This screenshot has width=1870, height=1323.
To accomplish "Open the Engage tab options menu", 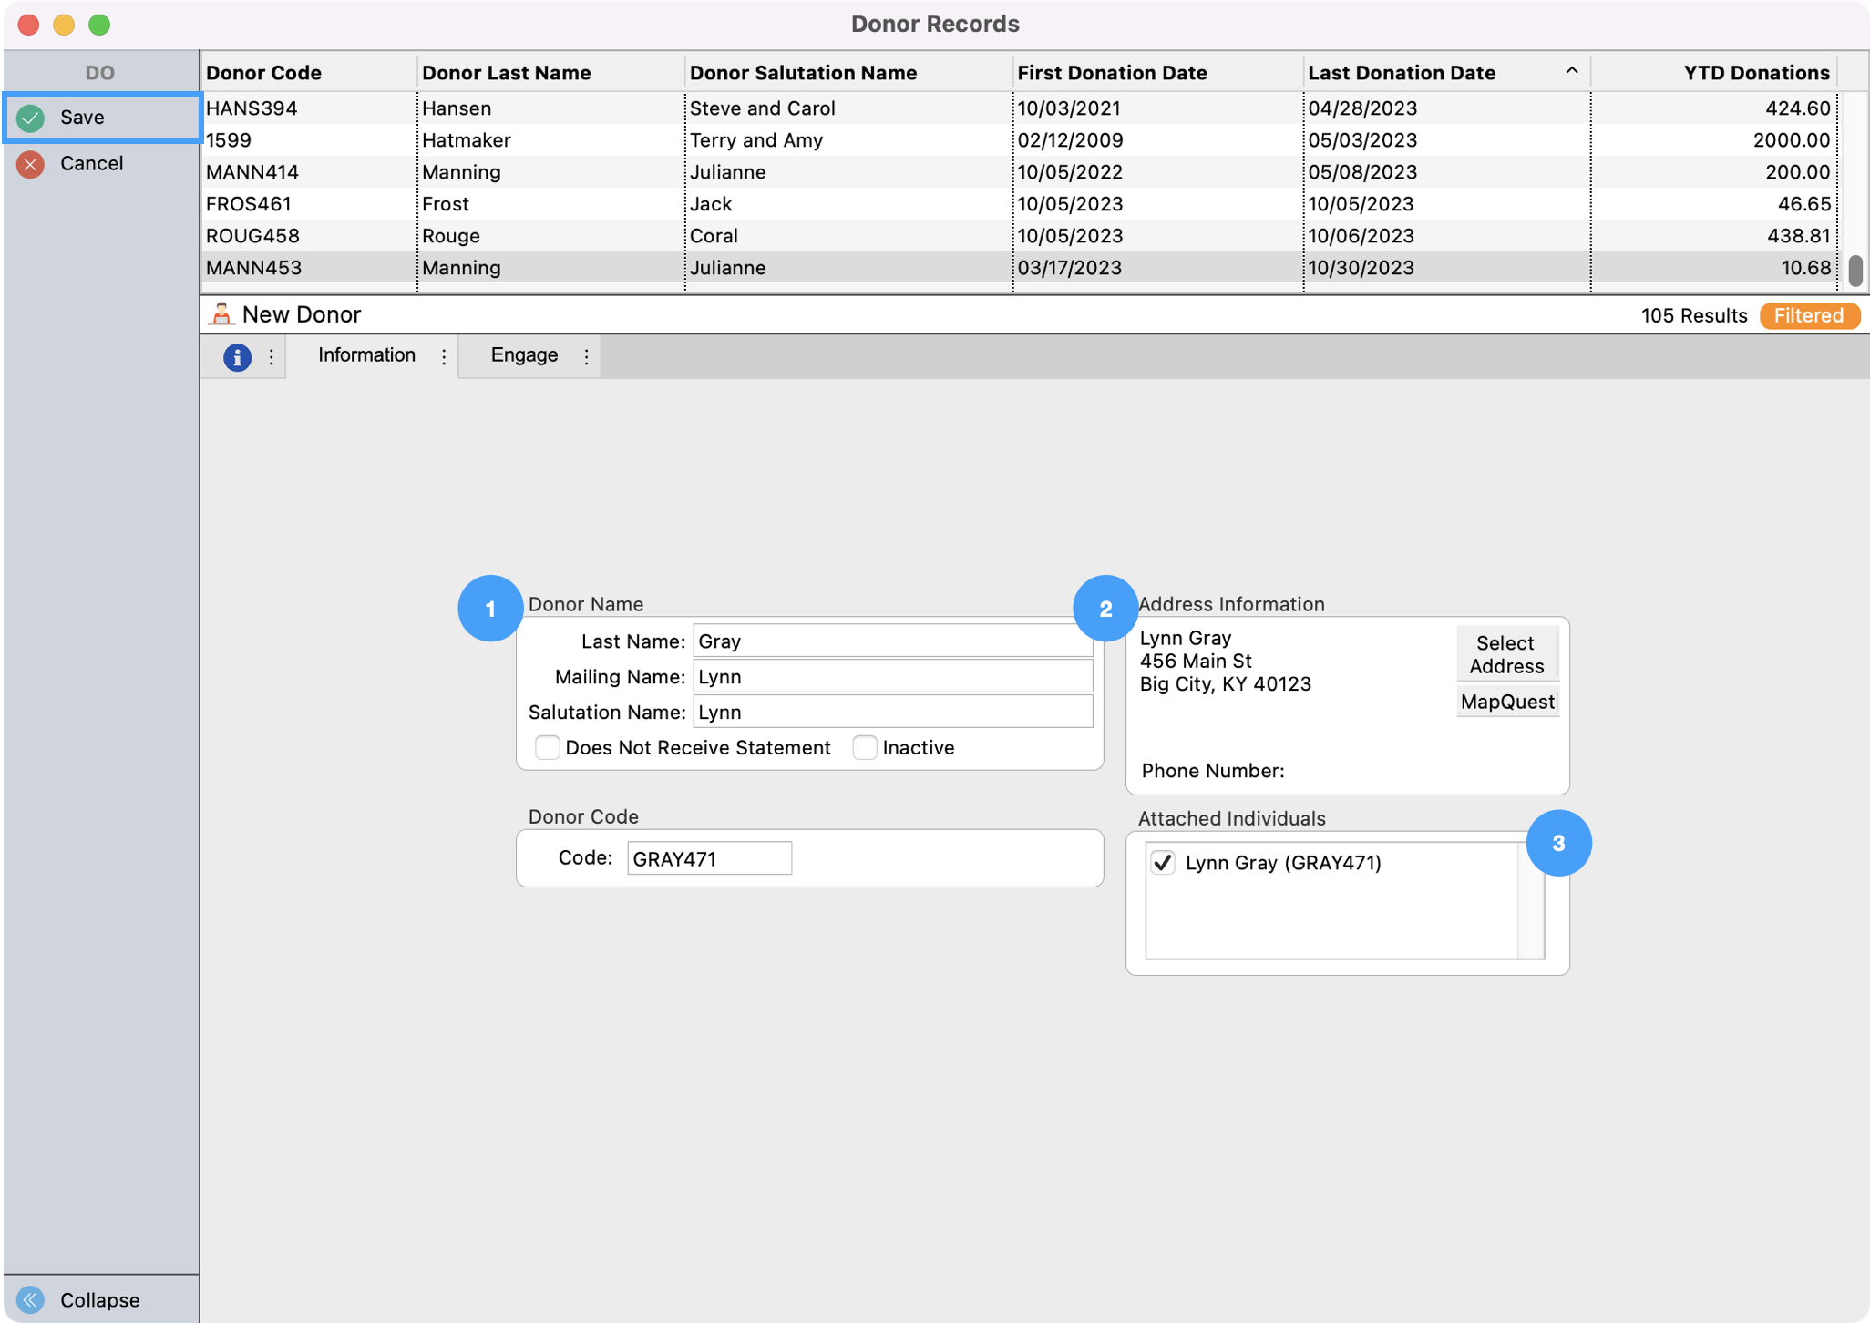I will (586, 357).
